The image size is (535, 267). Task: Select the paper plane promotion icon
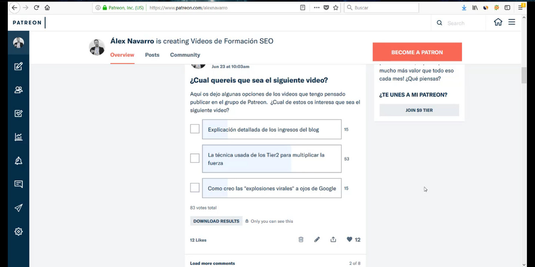click(19, 208)
